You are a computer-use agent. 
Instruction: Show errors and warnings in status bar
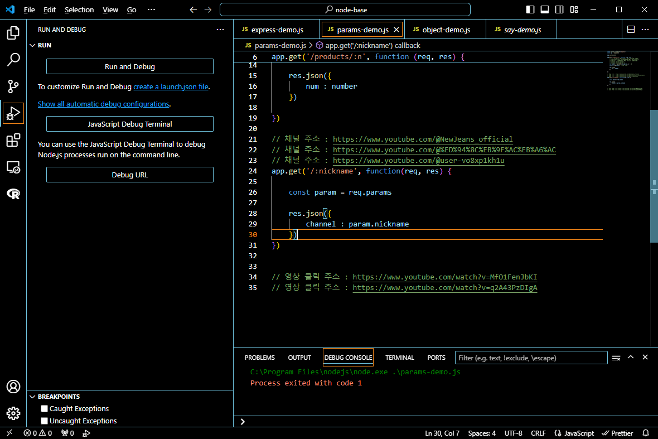(38, 433)
